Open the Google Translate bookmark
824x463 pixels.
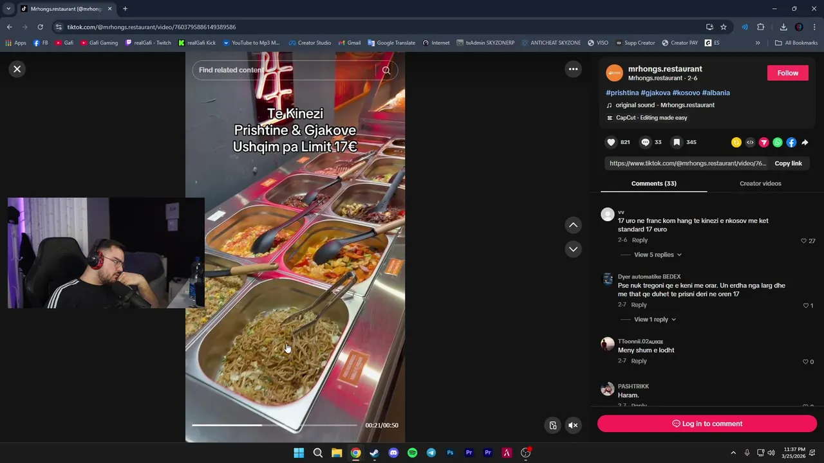point(391,43)
